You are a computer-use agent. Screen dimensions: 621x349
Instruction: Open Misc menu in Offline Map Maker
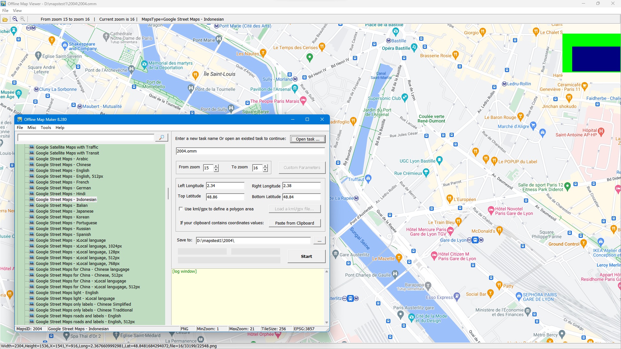32,128
